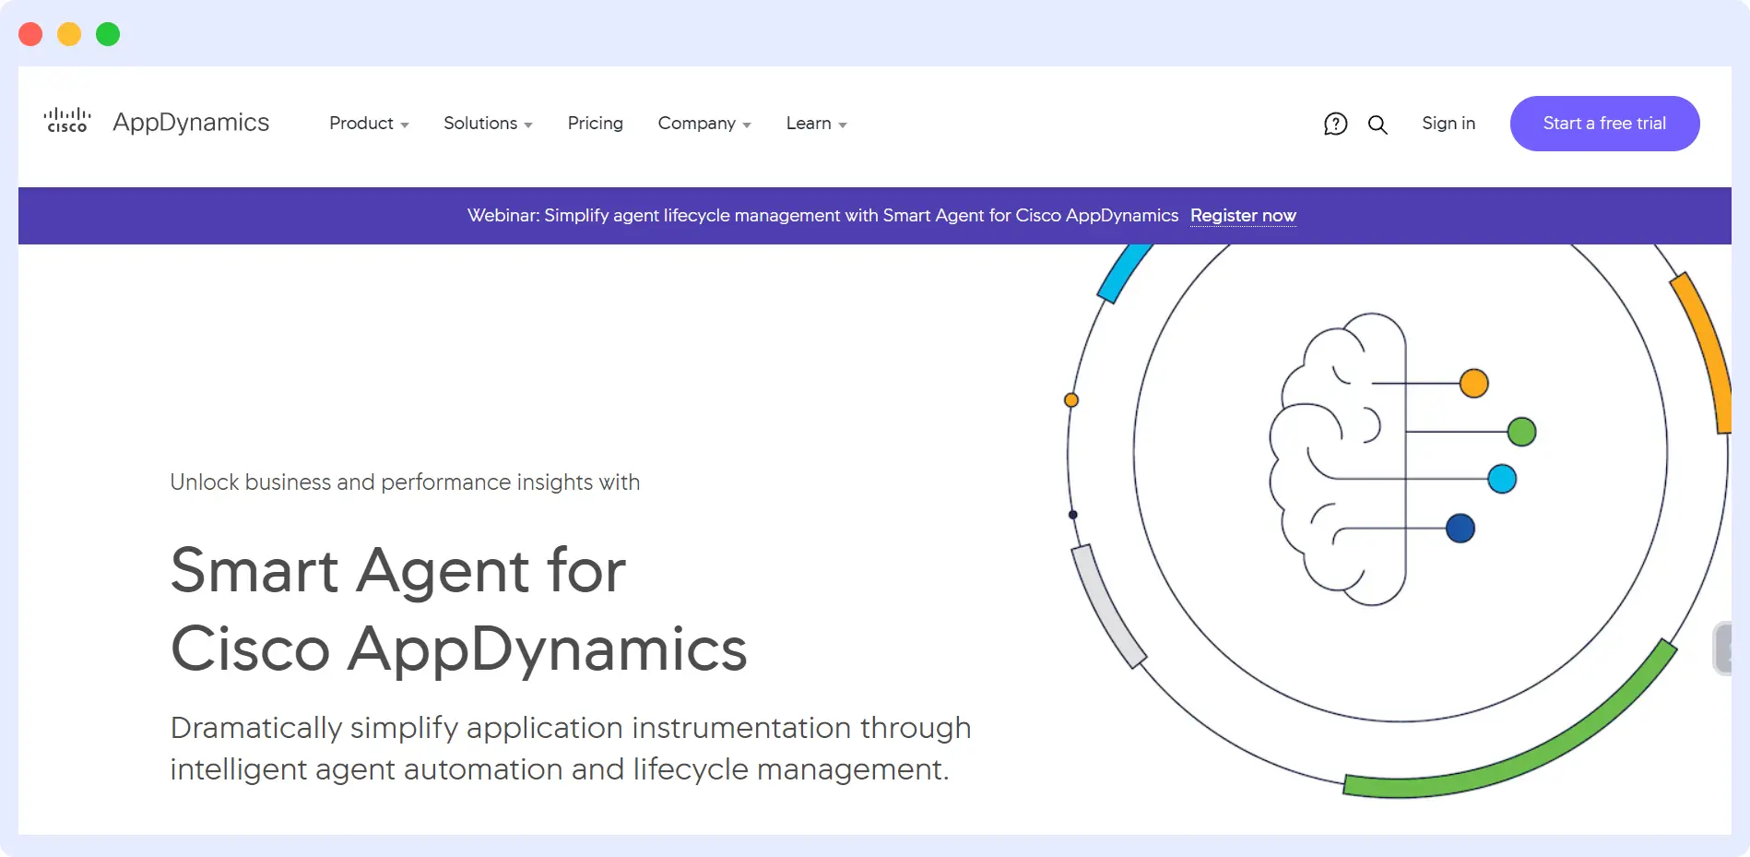Viewport: 1750px width, 857px height.
Task: Click the webinar banner text
Action: click(822, 216)
